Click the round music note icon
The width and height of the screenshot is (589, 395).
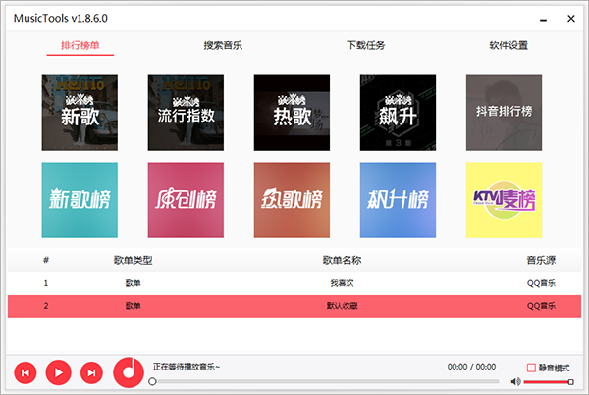pos(128,371)
